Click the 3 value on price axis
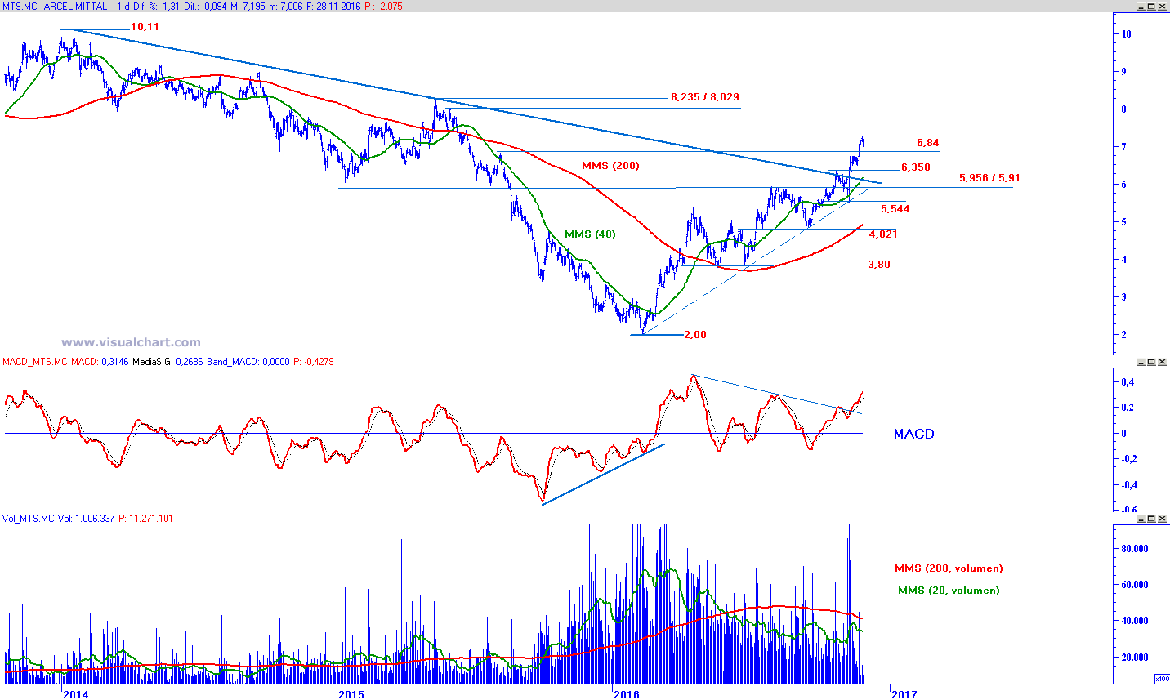1170x700 pixels. 1125,297
